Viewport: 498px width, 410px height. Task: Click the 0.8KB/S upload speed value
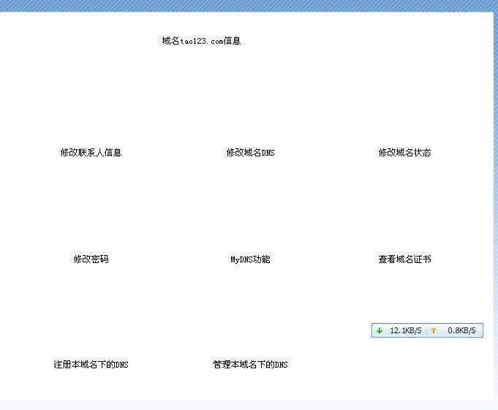click(461, 330)
